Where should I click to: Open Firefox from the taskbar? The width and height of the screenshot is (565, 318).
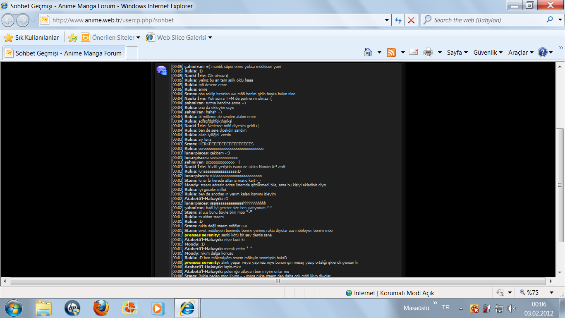pyautogui.click(x=101, y=308)
